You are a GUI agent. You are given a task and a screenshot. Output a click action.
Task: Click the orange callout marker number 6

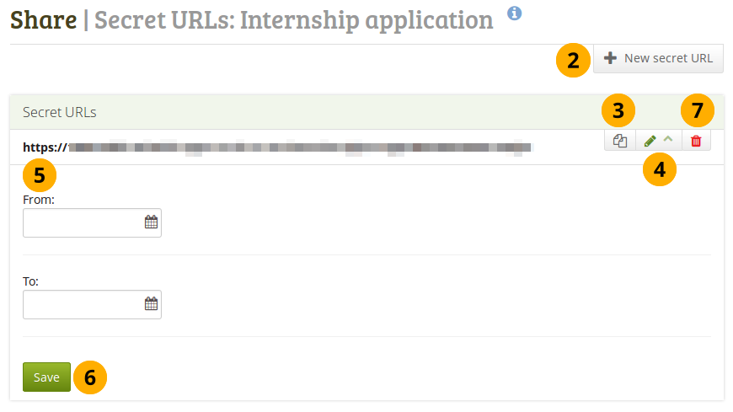90,377
